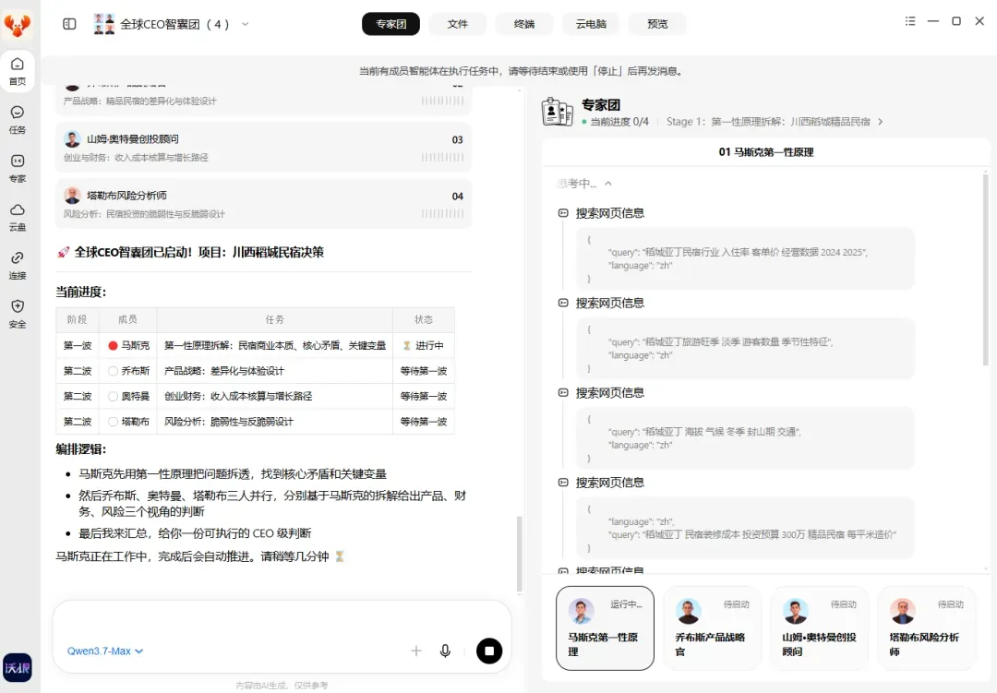Open the 云盘 cloud drive sidebar icon
The image size is (997, 693).
coord(18,217)
